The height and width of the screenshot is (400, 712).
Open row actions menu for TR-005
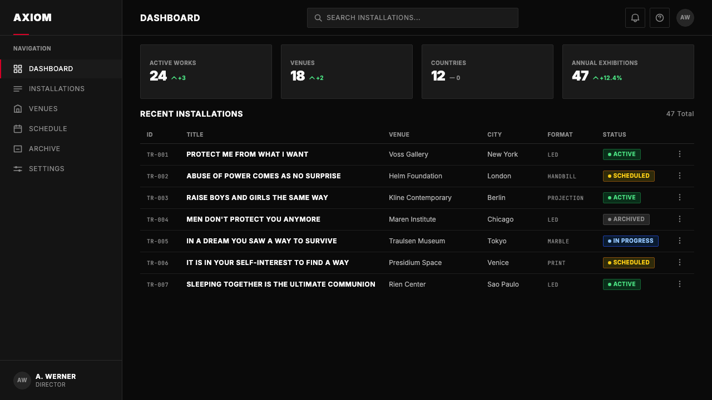(680, 241)
